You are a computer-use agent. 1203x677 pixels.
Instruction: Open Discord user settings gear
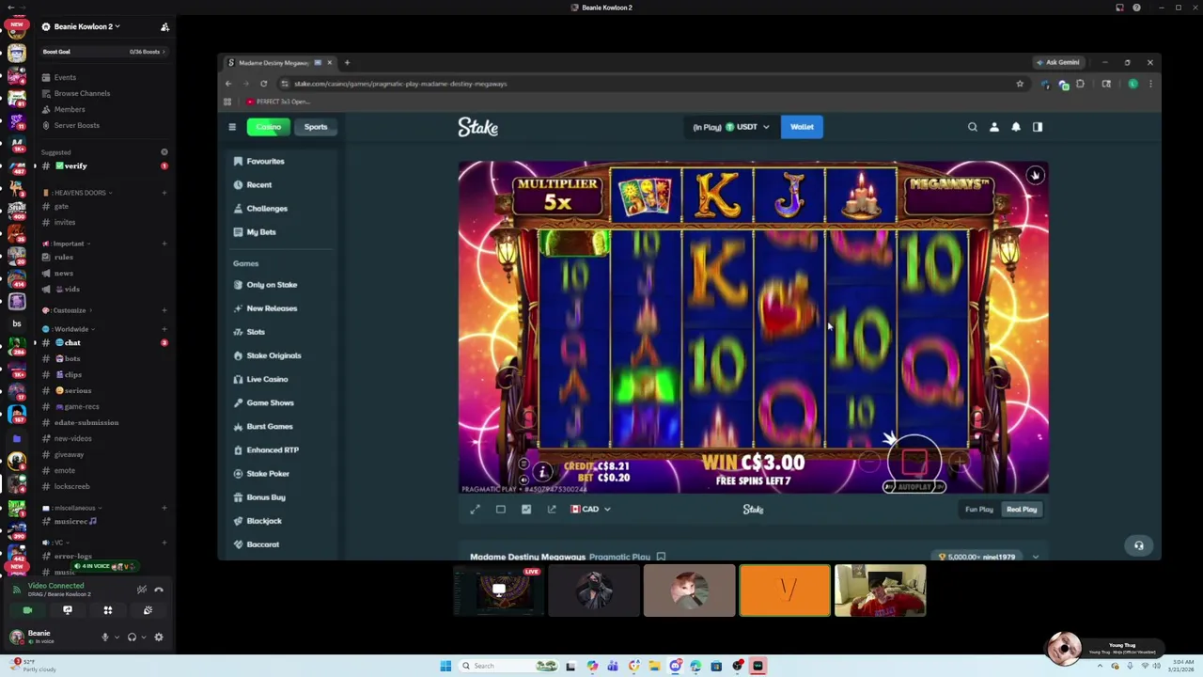coord(159,638)
